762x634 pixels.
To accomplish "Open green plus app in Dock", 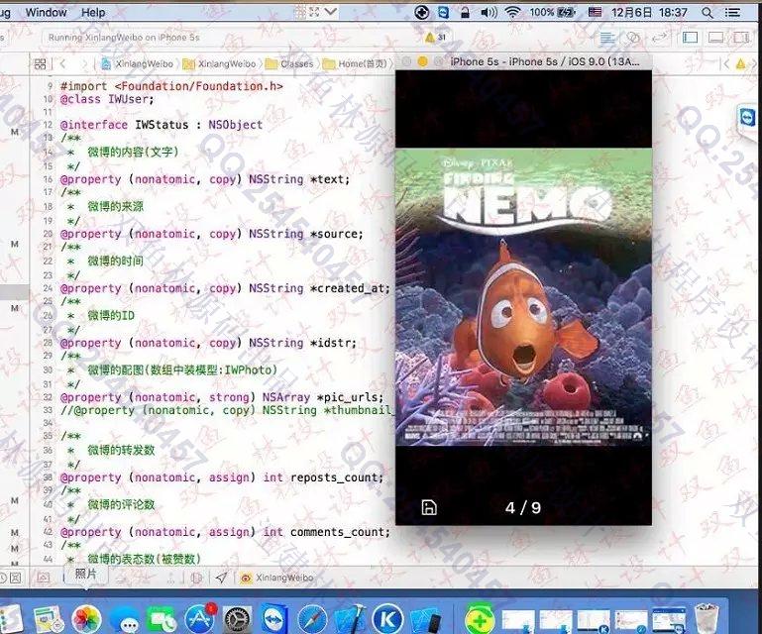I will pyautogui.click(x=480, y=620).
